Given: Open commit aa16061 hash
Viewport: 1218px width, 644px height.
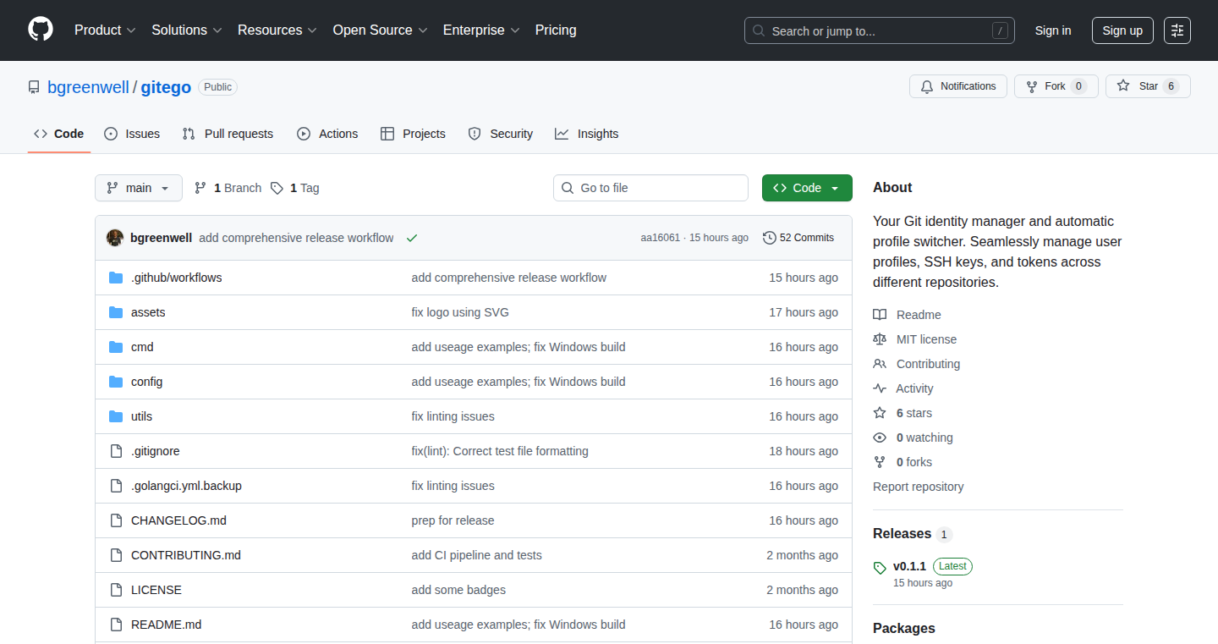Looking at the screenshot, I should coord(661,238).
